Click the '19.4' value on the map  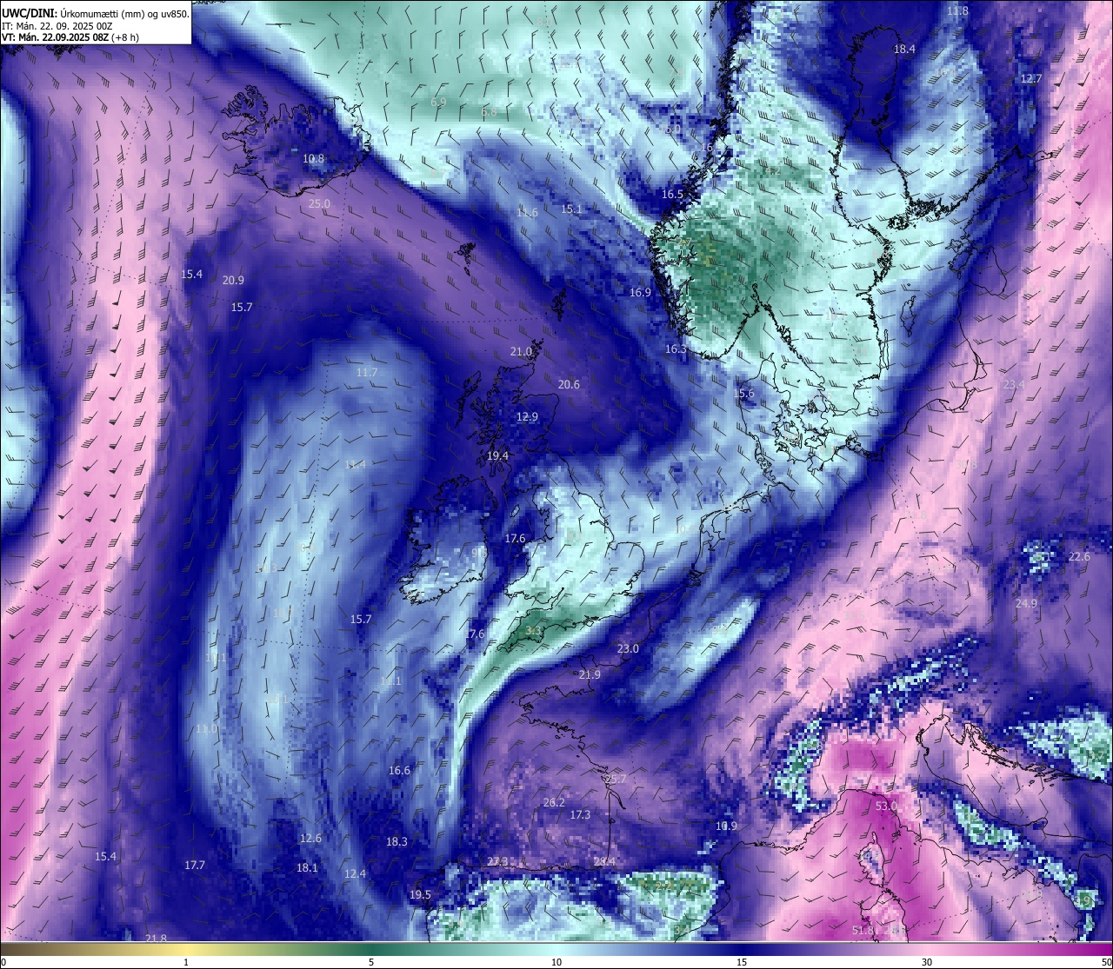(x=497, y=456)
